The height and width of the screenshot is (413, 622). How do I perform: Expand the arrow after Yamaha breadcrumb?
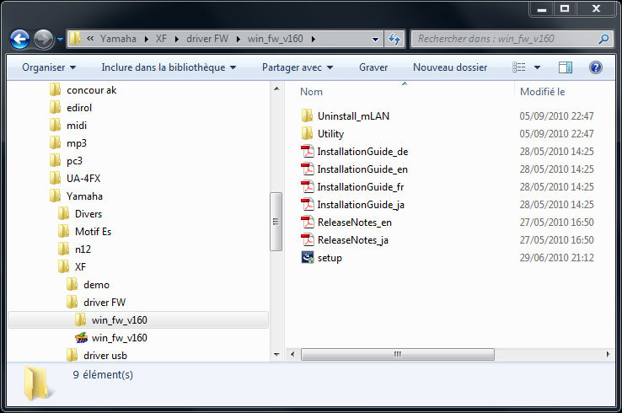point(147,39)
